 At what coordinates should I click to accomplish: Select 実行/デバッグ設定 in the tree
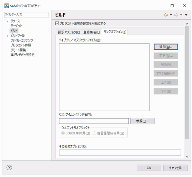pyautogui.click(x=22, y=55)
